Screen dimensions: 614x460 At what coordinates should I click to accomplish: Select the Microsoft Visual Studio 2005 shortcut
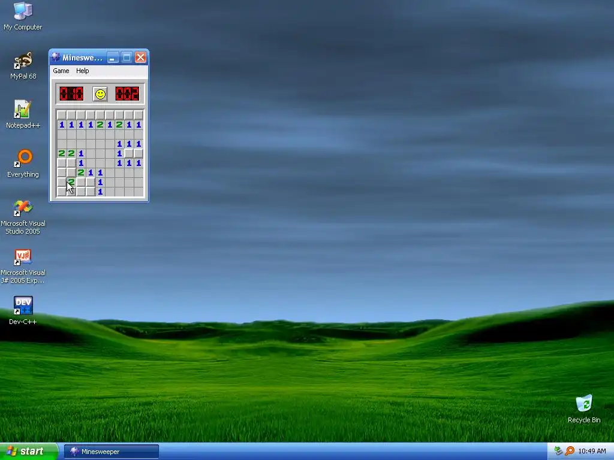pyautogui.click(x=23, y=217)
